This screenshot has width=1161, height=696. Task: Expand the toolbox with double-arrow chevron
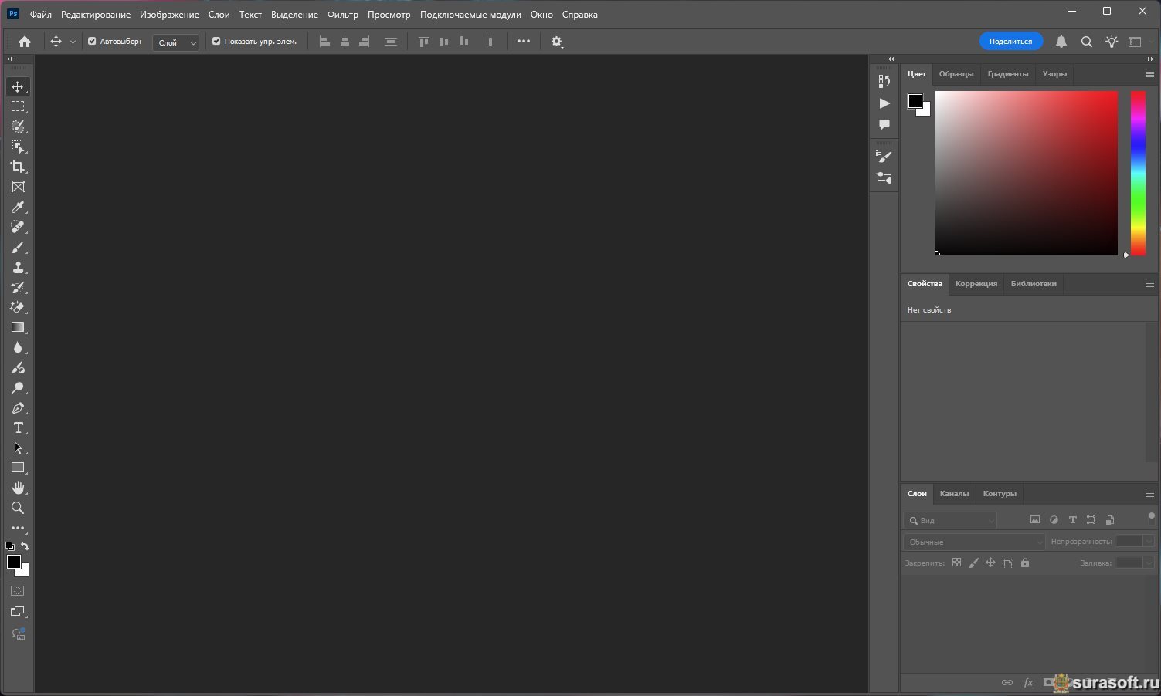pyautogui.click(x=10, y=59)
